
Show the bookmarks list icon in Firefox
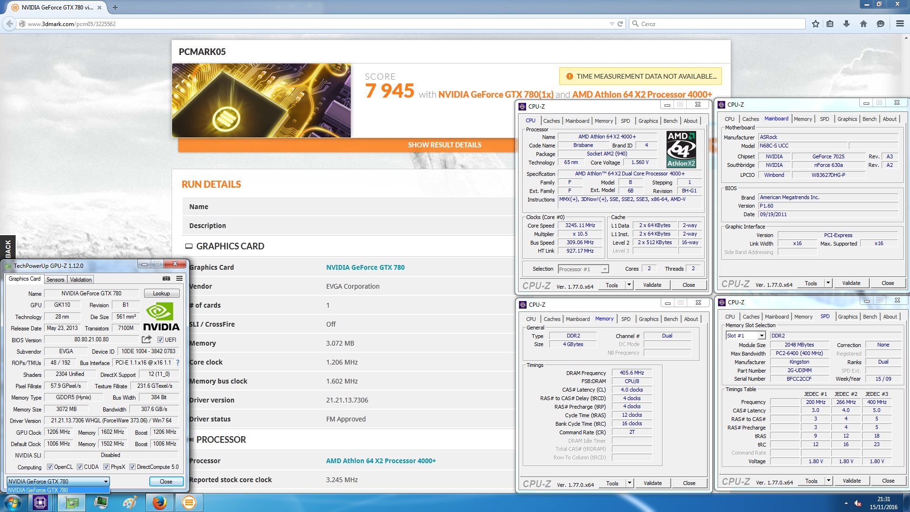coord(830,24)
